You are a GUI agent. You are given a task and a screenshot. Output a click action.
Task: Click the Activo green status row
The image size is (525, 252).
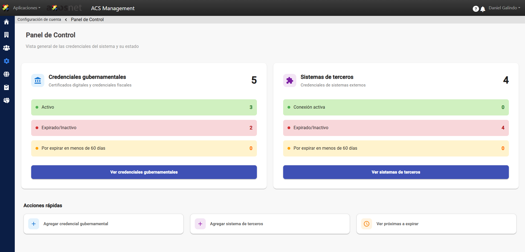[x=144, y=107]
